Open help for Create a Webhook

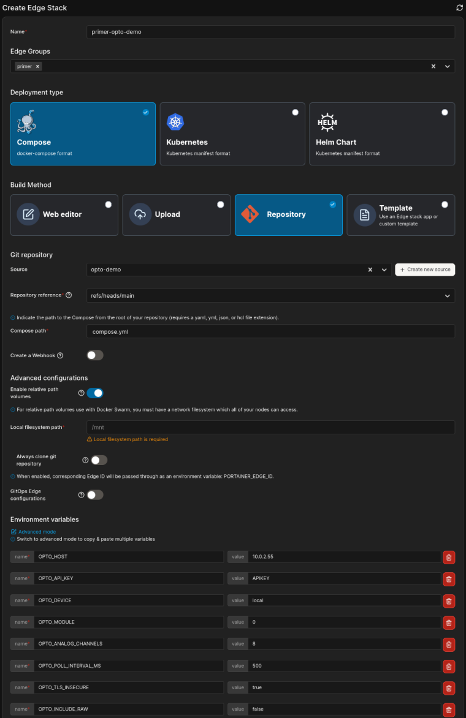60,355
